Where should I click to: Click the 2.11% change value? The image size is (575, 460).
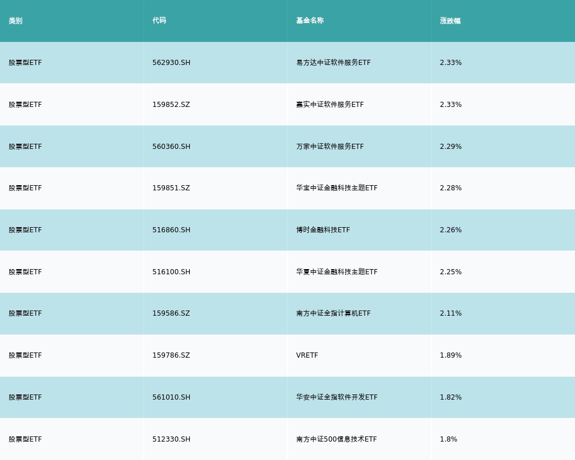click(x=451, y=313)
